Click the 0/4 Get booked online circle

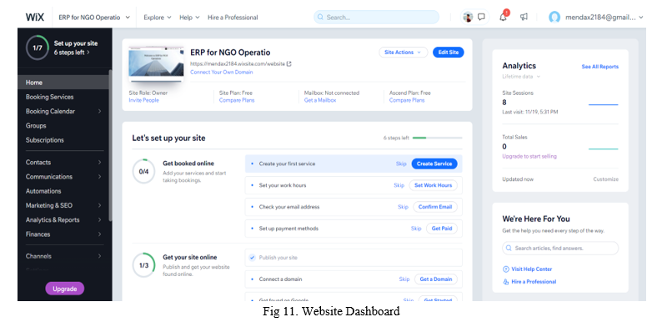[x=143, y=172]
